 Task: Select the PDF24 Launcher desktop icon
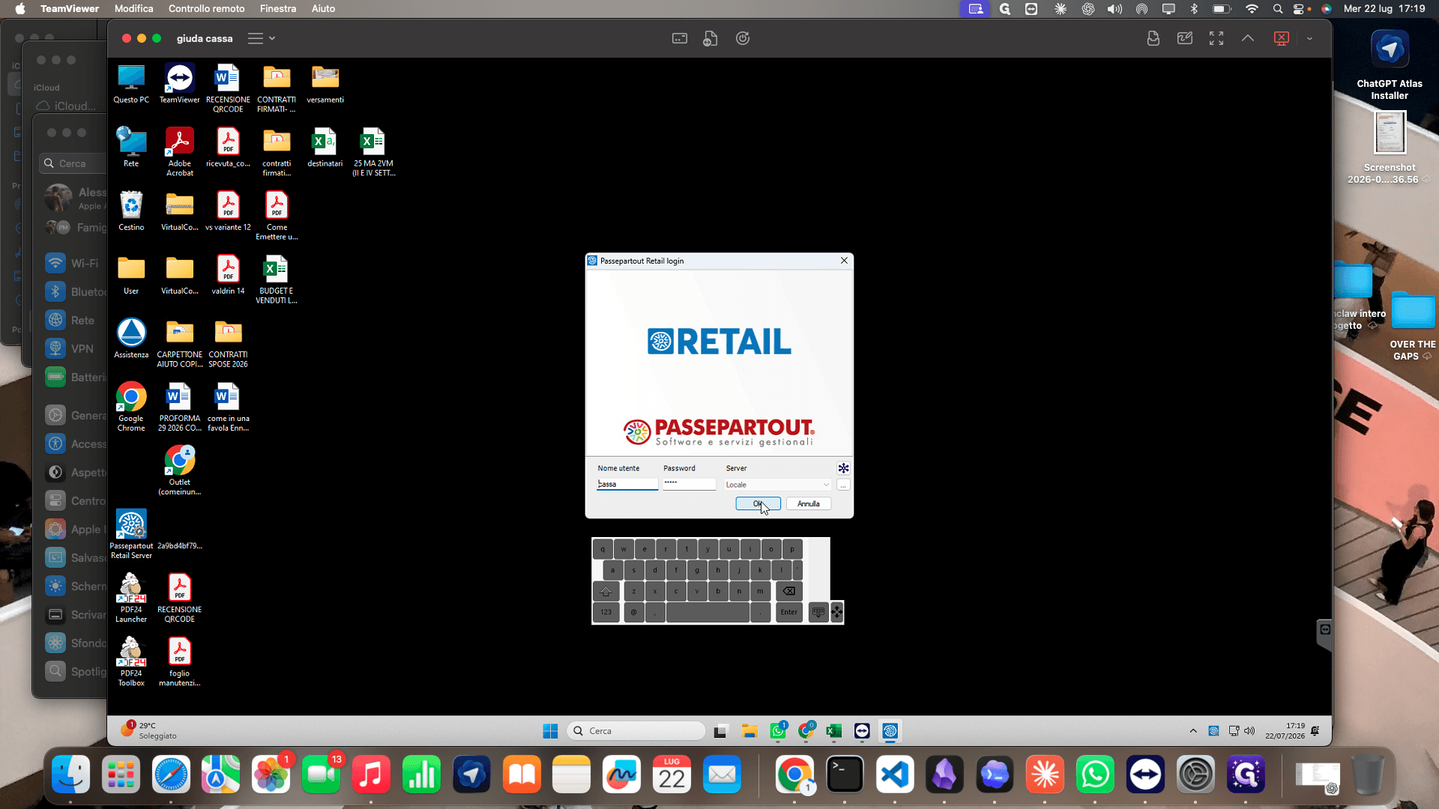pos(131,598)
